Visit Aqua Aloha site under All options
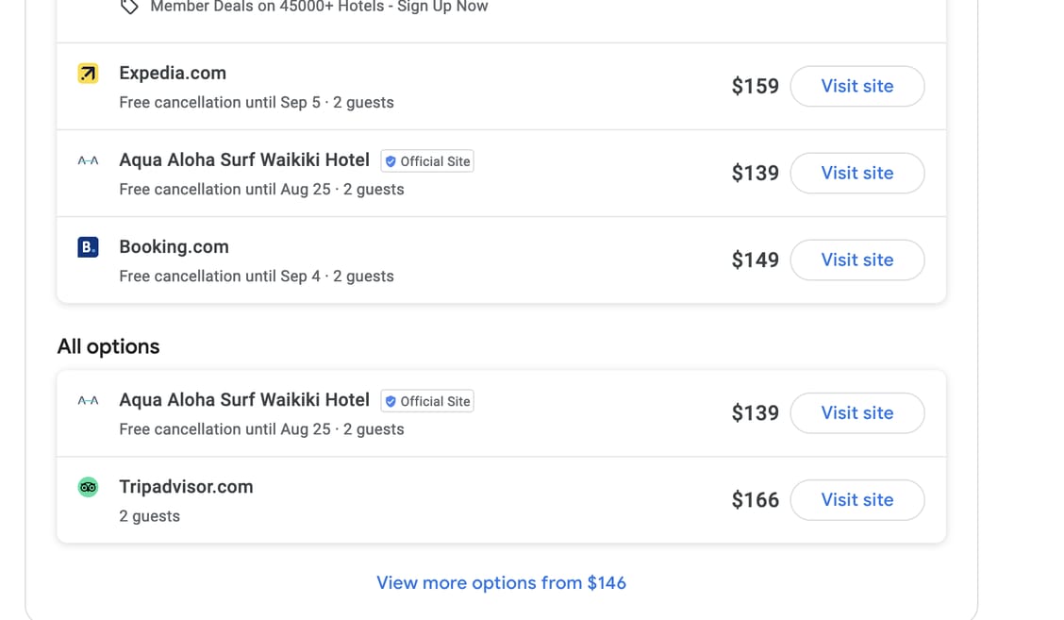 (x=856, y=412)
